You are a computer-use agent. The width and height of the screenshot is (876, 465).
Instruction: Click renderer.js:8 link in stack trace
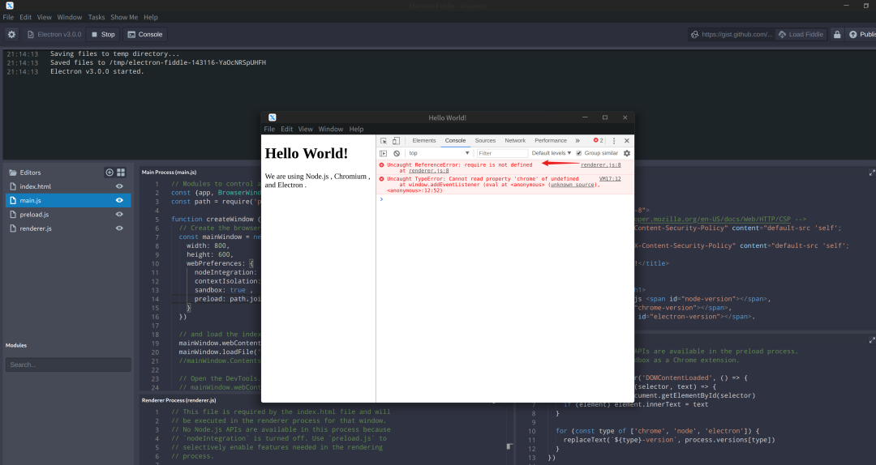pyautogui.click(x=428, y=171)
